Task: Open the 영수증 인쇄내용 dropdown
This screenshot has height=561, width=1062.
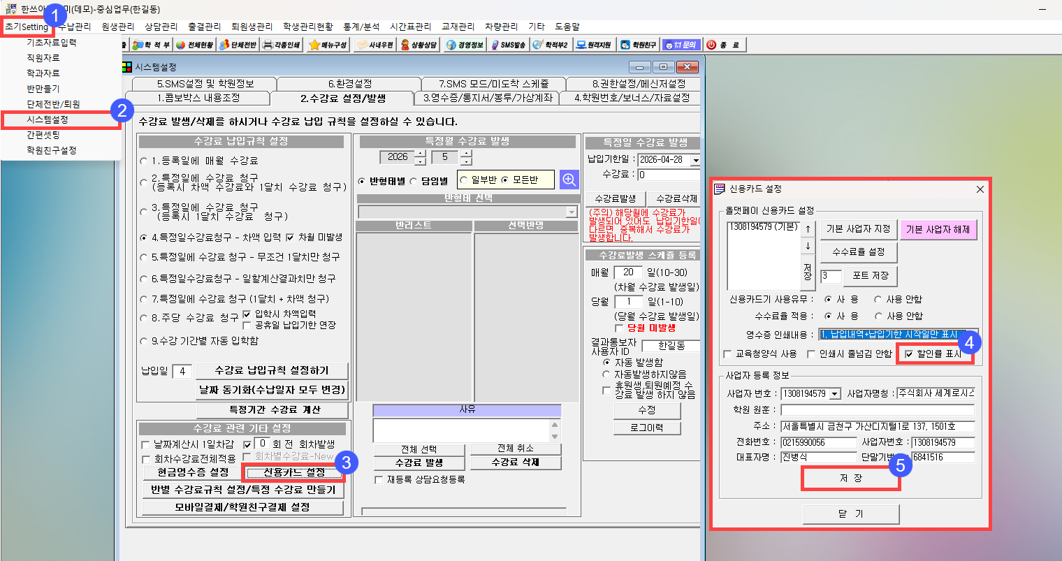Action: click(x=972, y=335)
